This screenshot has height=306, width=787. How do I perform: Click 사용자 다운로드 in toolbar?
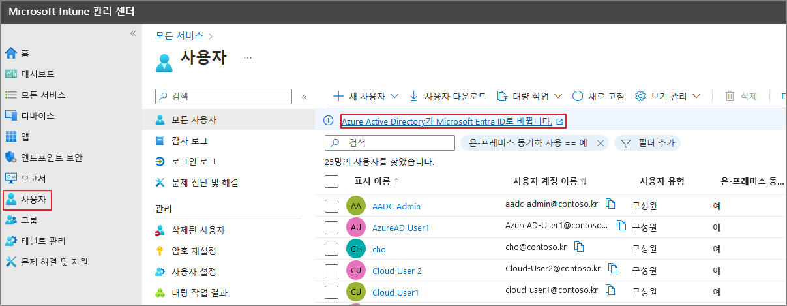447,96
